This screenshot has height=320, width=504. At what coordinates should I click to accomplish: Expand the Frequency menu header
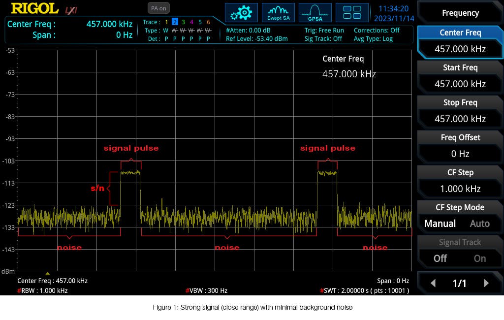tap(460, 13)
